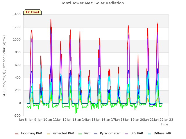Click the Jan 11 x-axis tick label
The width and height of the screenshot is (186, 139).
52,120
